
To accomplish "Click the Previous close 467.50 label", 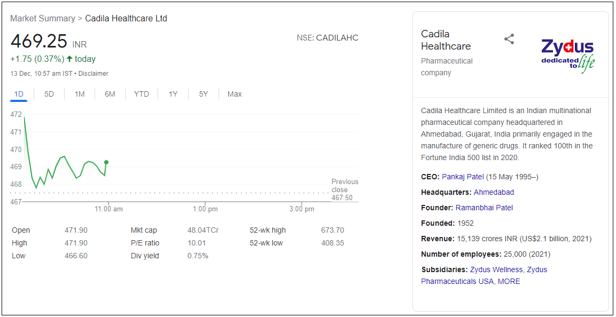I will click(x=345, y=189).
